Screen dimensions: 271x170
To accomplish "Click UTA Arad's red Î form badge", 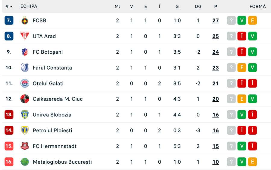I will [242, 36].
